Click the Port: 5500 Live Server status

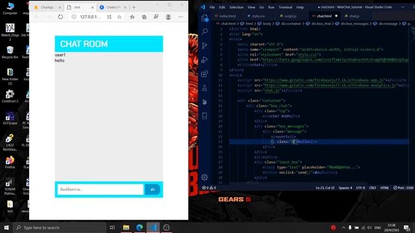[403, 188]
